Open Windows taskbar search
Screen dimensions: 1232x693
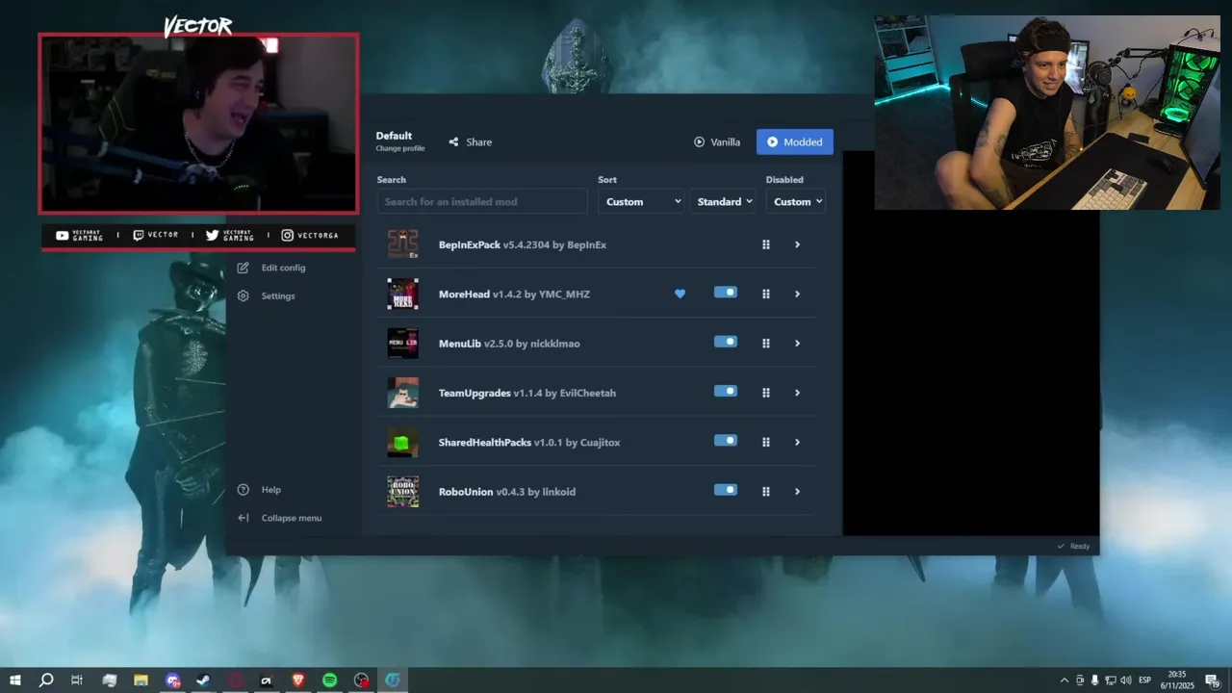click(x=45, y=680)
